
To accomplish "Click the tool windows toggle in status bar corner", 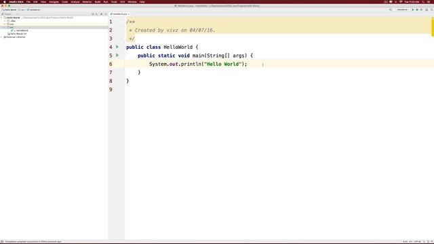I will point(2,241).
